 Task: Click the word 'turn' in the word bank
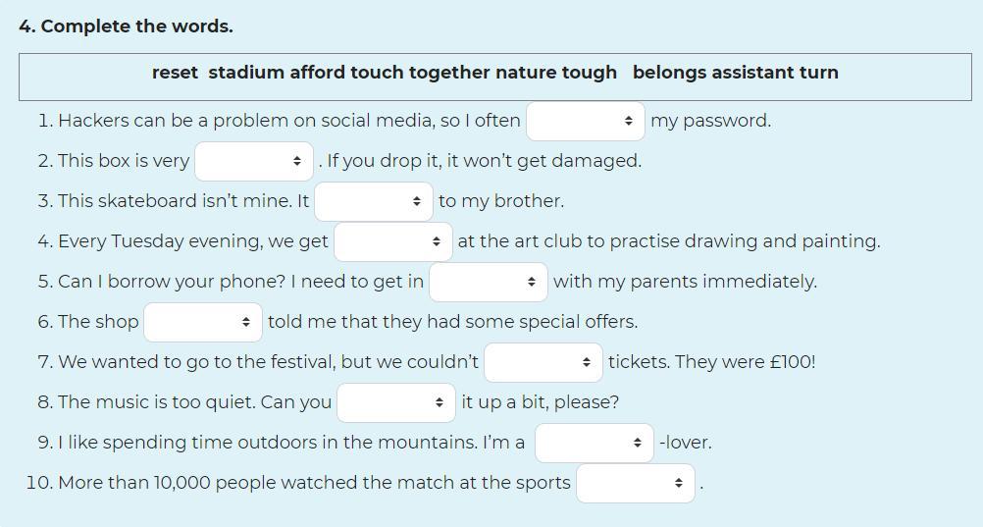[818, 73]
